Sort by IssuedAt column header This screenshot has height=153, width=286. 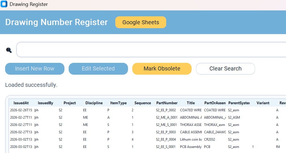pos(21,103)
